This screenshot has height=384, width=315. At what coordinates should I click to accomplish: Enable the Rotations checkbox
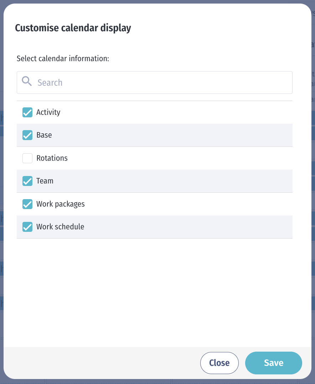click(x=27, y=158)
